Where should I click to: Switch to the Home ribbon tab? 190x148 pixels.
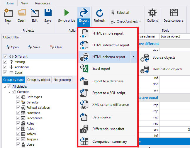click(10, 3)
